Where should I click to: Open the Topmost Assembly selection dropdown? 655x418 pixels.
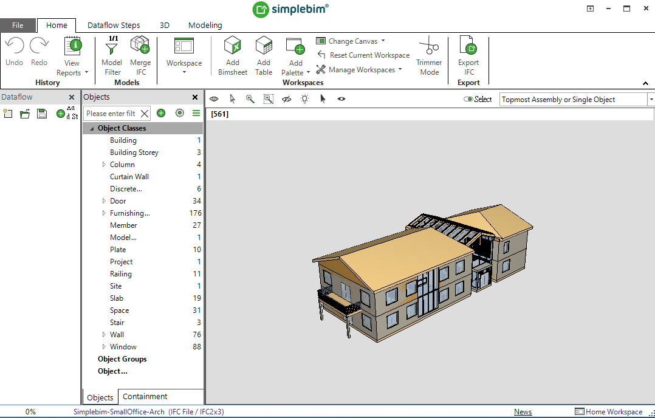pyautogui.click(x=651, y=100)
